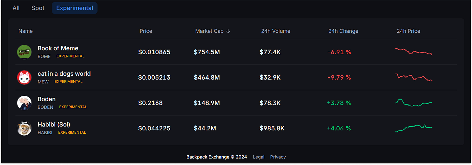The image size is (472, 165).
Task: Click the EXPERIMENTAL tag beside HABIBI
Action: coord(72,132)
